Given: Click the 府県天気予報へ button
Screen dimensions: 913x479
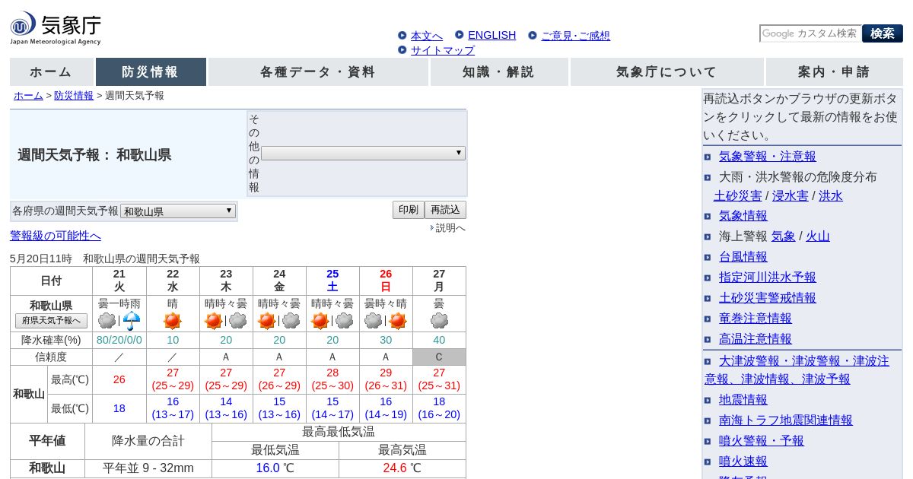Looking at the screenshot, I should point(51,321).
